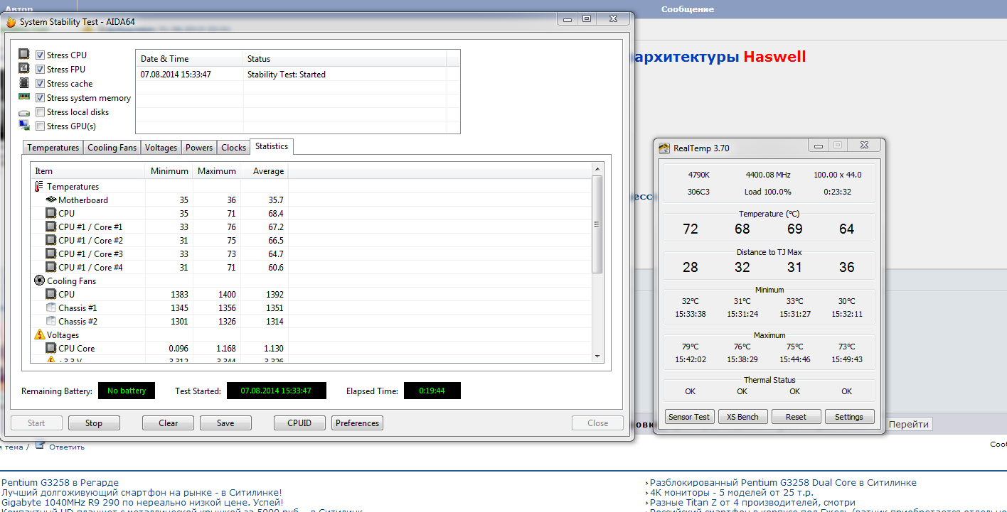Click the Ответить reply link
Image resolution: width=1007 pixels, height=512 pixels.
tap(67, 447)
